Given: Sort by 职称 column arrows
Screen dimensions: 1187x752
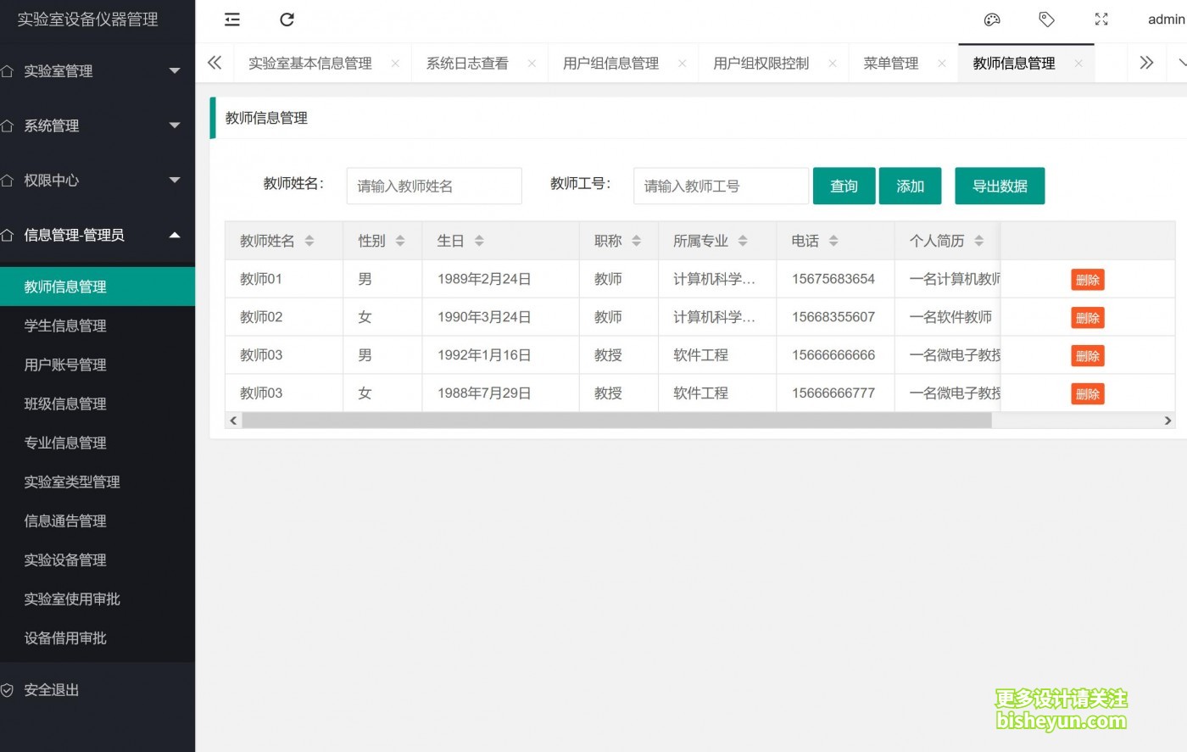Looking at the screenshot, I should coord(637,241).
